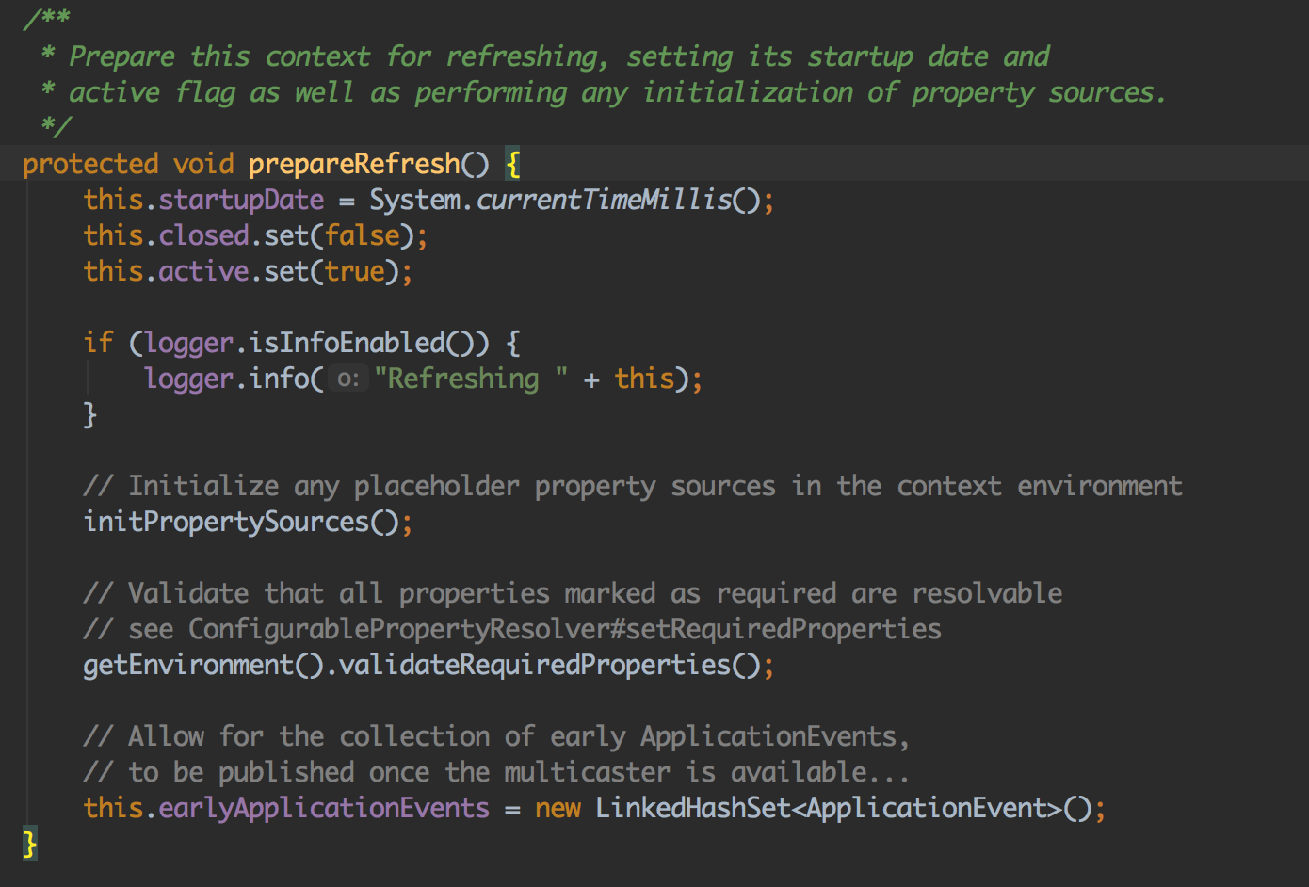This screenshot has height=887, width=1309.
Task: Click the active field in this.active.set
Action: (x=203, y=271)
